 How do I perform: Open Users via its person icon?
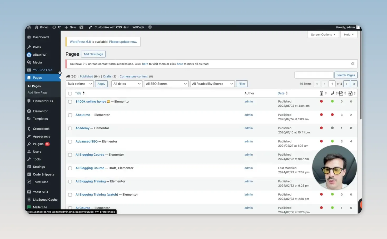(29, 152)
